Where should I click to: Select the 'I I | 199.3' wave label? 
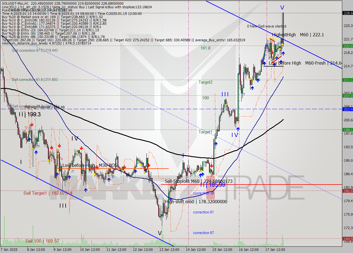tap(30, 114)
